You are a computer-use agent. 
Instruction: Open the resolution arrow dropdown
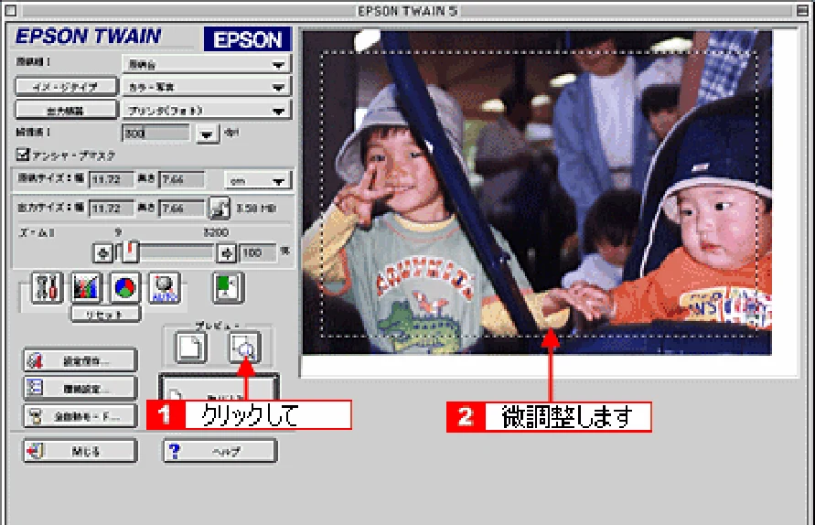tap(208, 134)
